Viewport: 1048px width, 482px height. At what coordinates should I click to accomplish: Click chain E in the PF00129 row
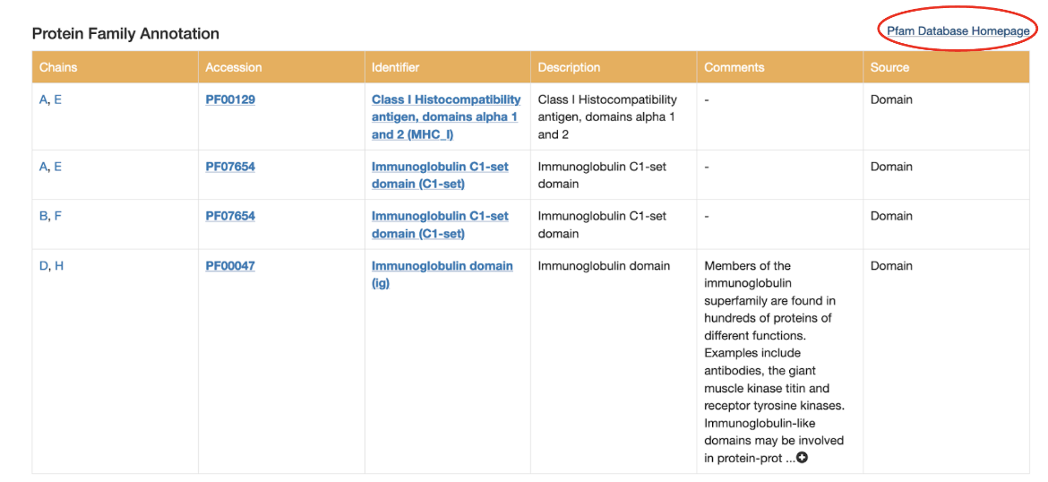(58, 99)
